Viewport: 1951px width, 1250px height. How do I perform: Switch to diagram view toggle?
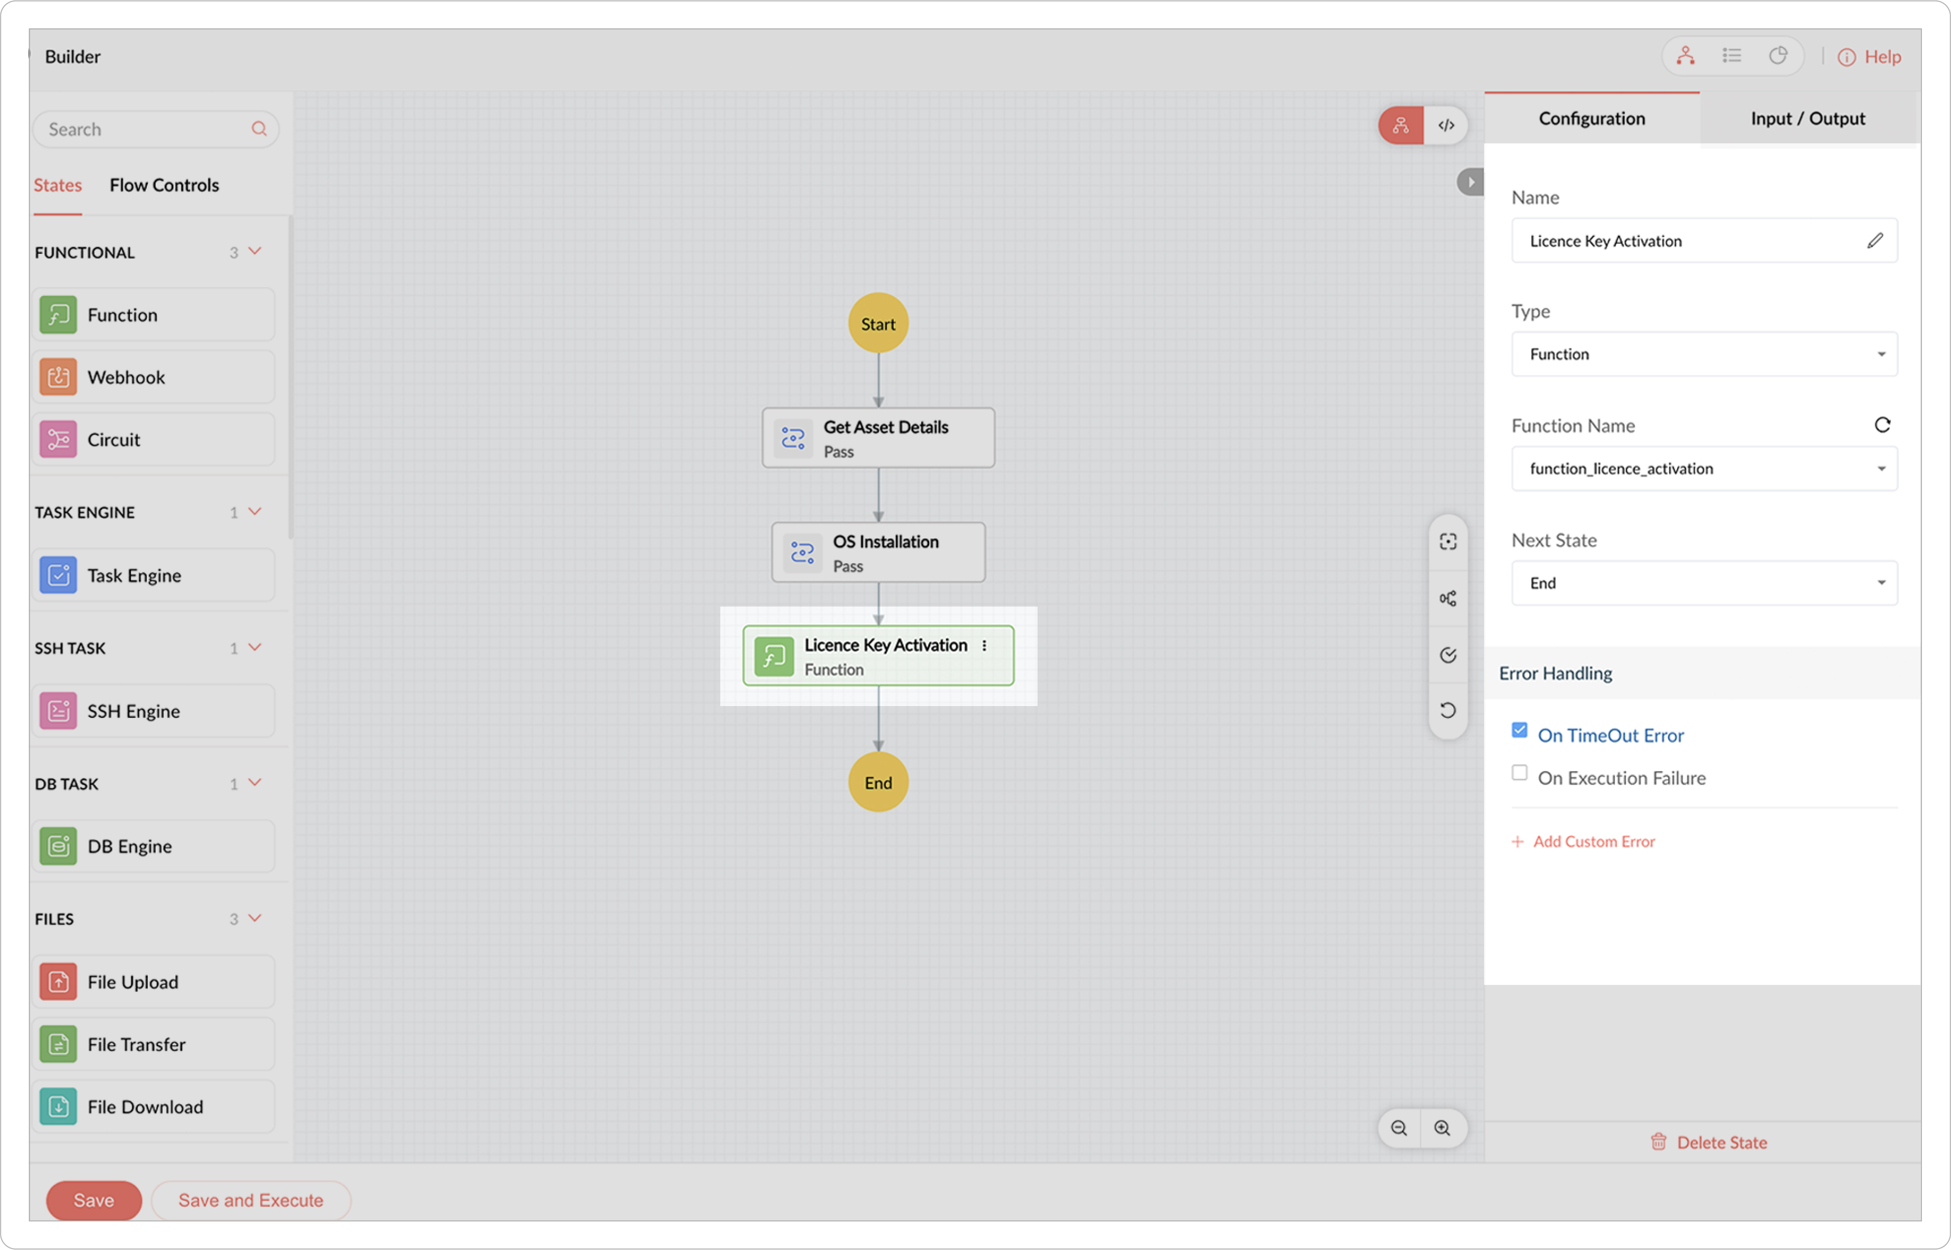click(1401, 126)
